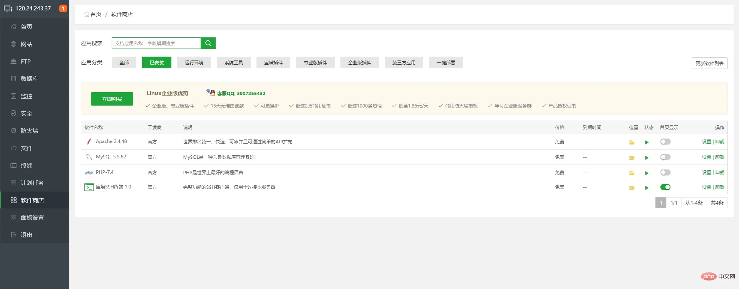The height and width of the screenshot is (289, 739).
Task: Click the SSH terminal app icon
Action: tap(89, 187)
